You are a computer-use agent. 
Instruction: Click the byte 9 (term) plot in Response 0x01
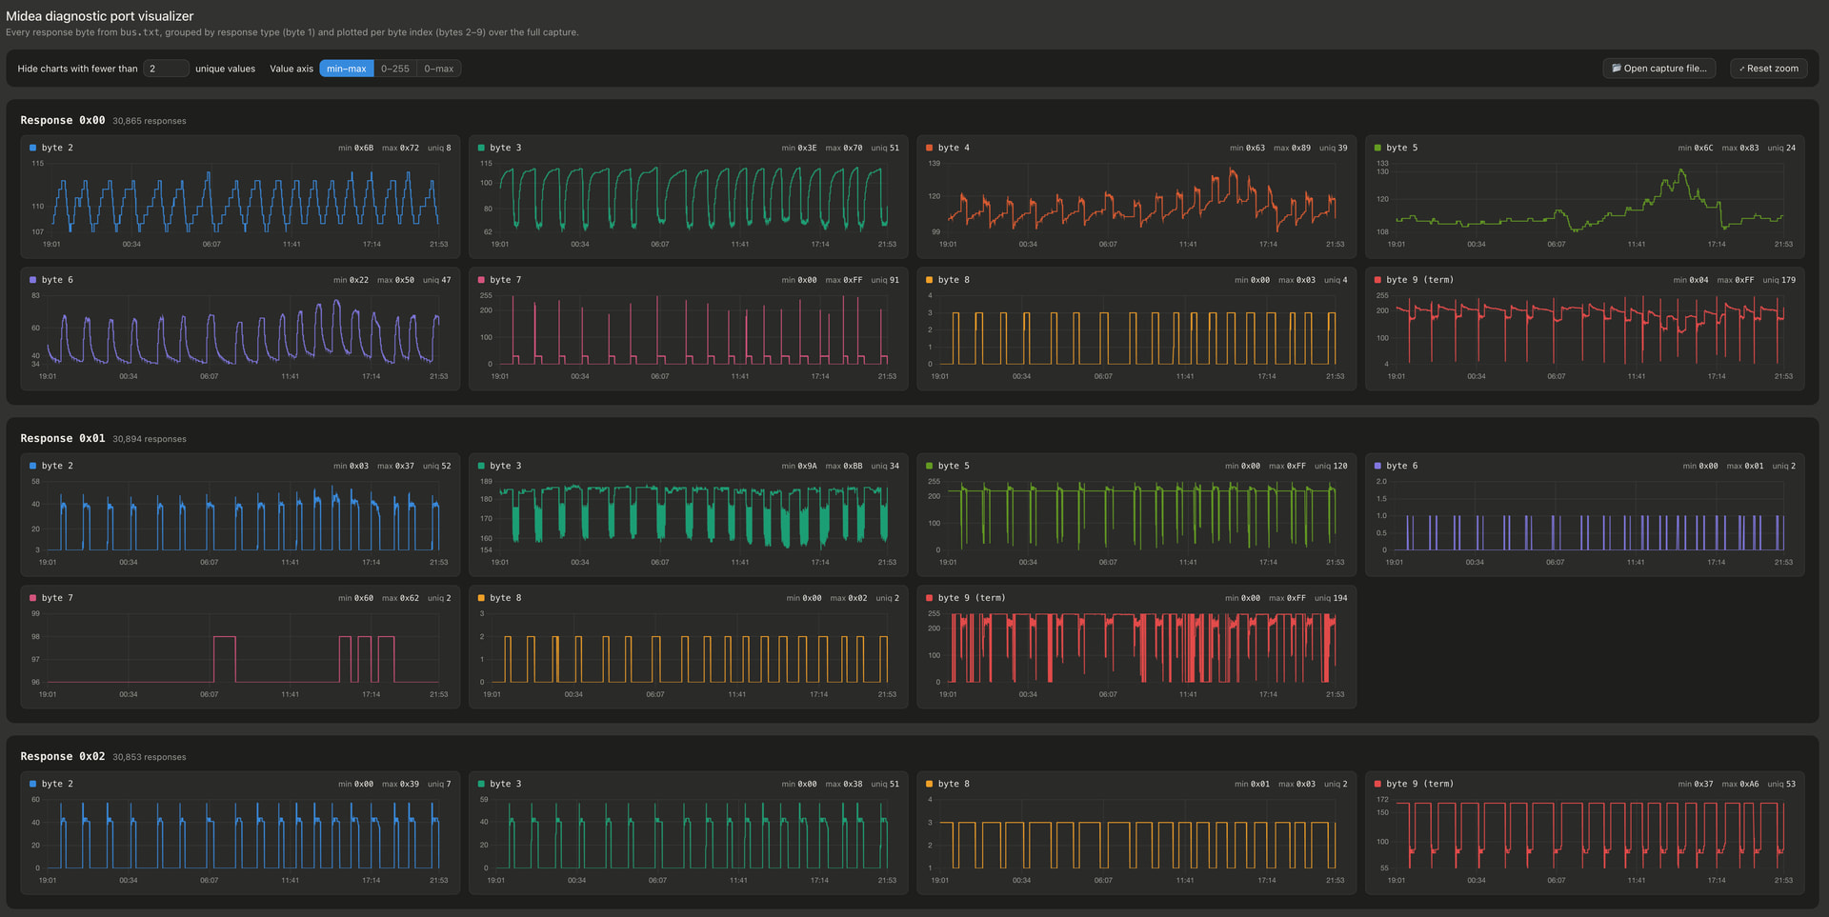point(1136,654)
